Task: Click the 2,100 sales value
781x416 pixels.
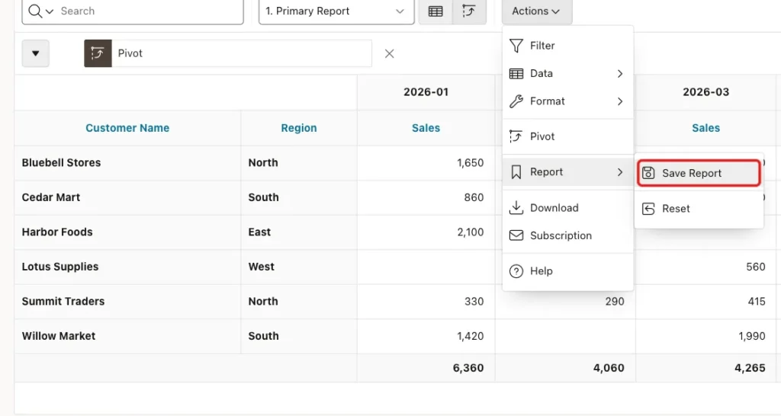Action: (470, 232)
